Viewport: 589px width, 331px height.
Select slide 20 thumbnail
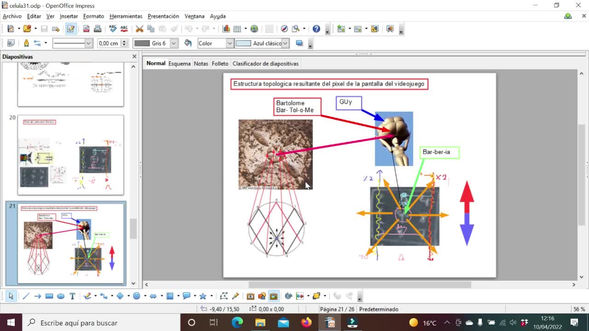click(71, 155)
